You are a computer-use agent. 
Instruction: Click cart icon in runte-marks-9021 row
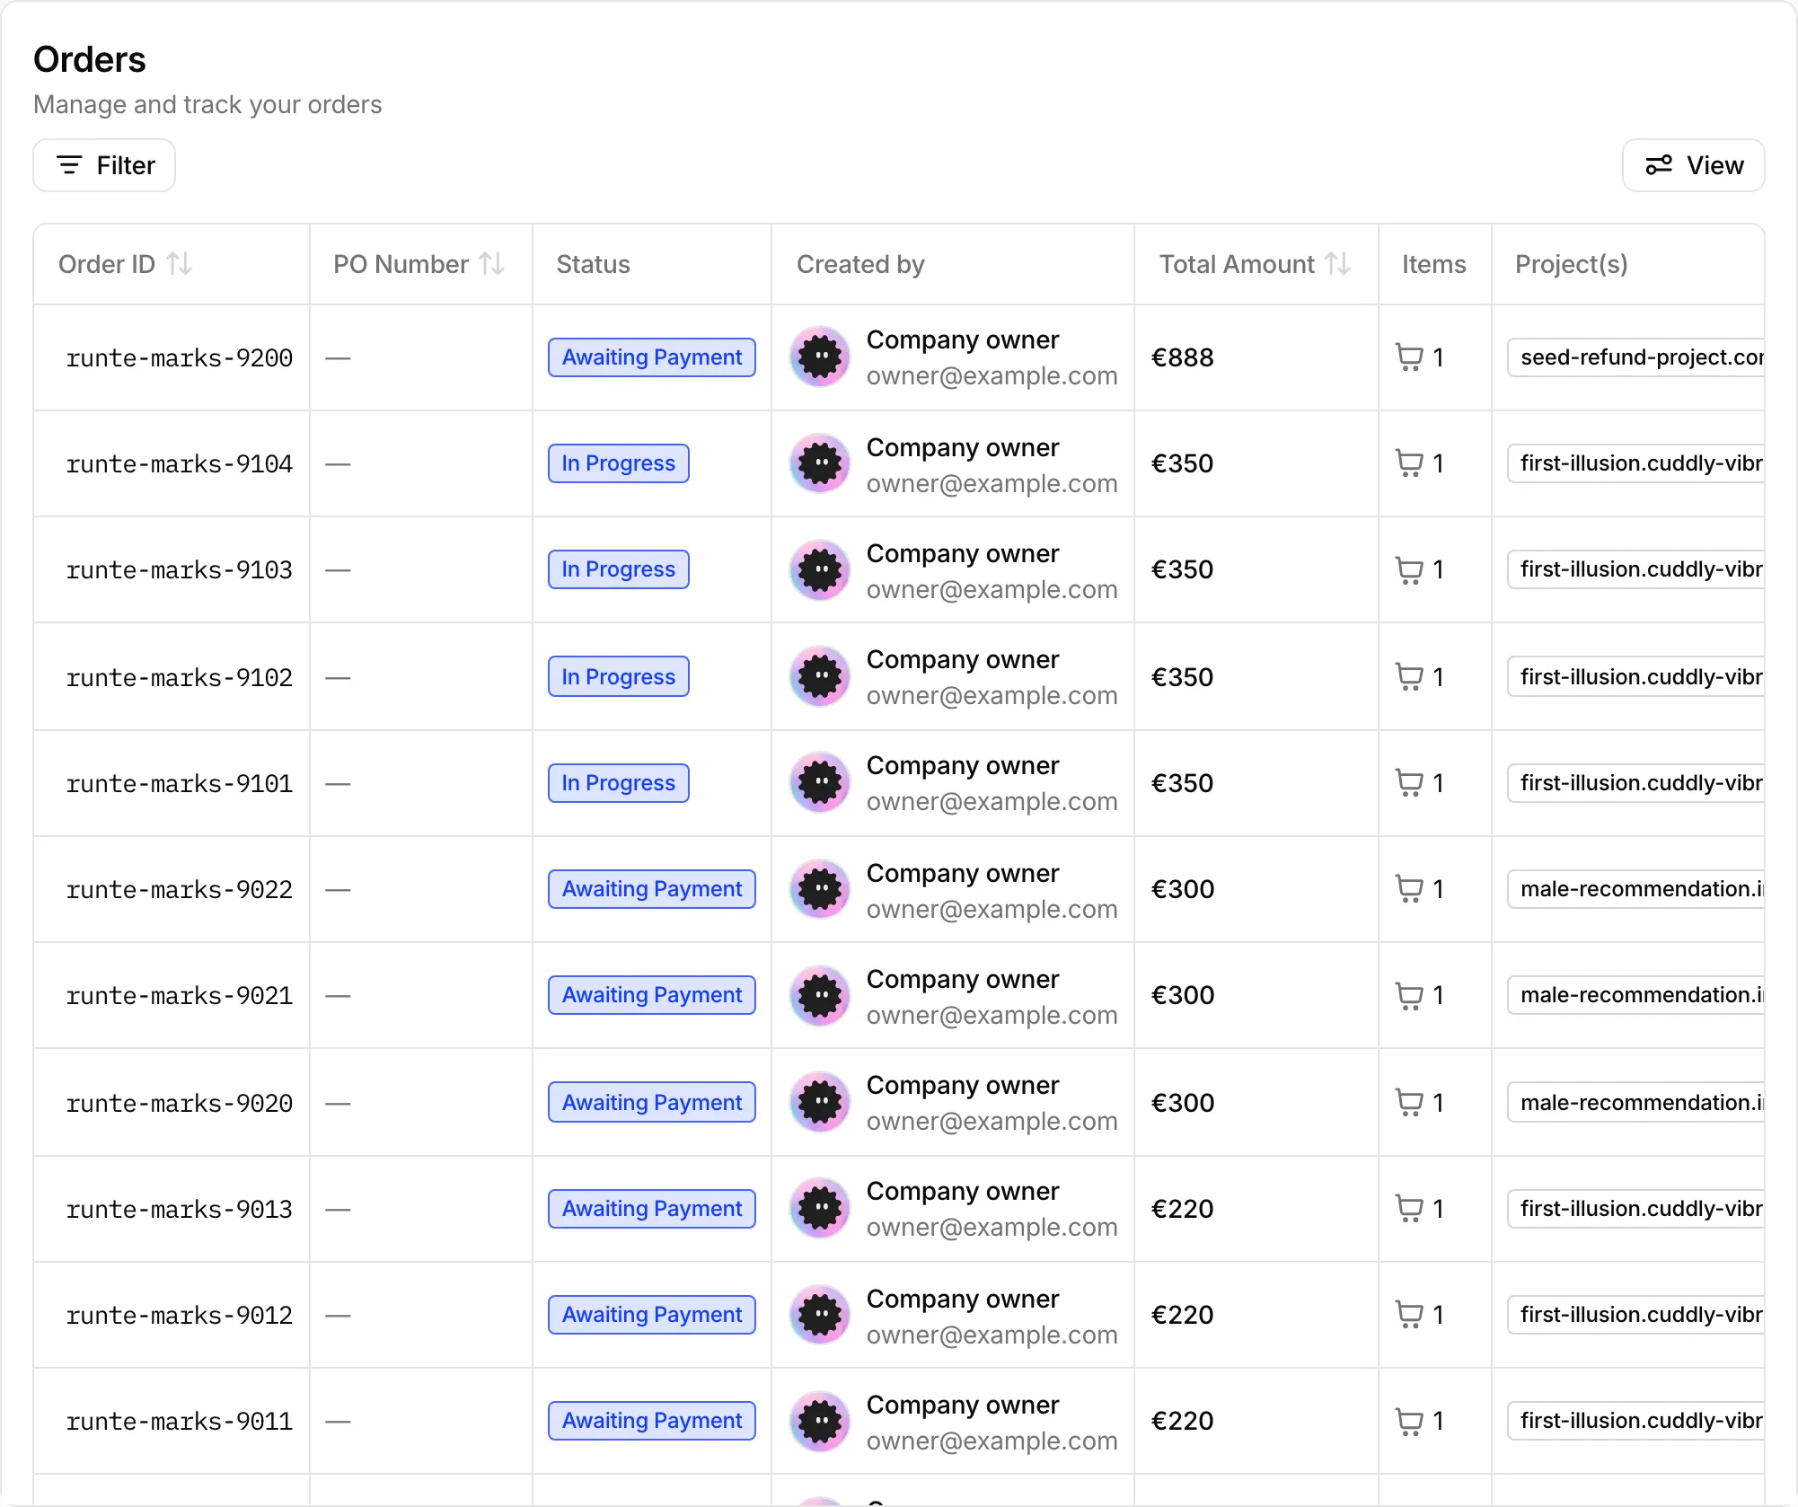[1409, 995]
